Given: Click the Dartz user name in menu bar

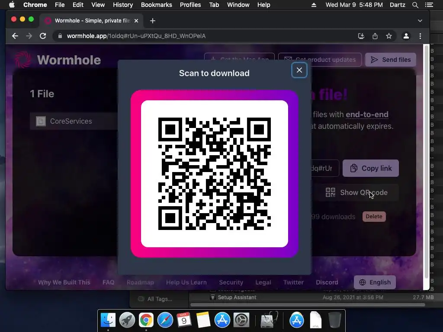Looking at the screenshot, I should click(398, 5).
